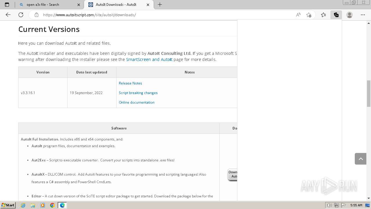
Task: Toggle the Collections panel
Action: coord(336,15)
